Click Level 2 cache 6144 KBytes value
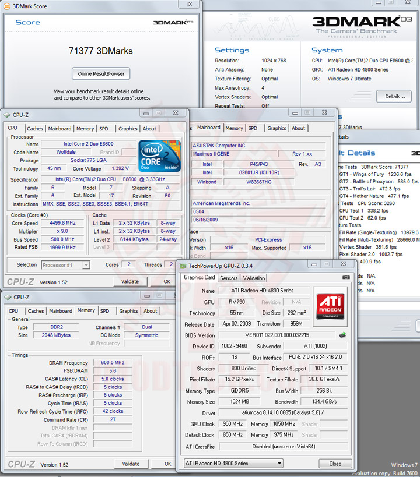The height and width of the screenshot is (477, 420). 134,239
